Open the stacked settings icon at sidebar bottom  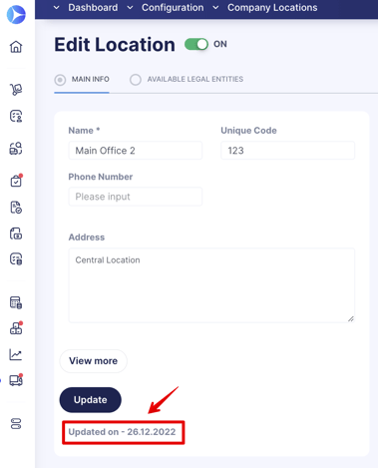pos(16,424)
